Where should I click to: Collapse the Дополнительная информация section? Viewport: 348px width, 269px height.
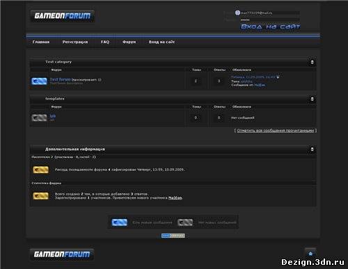312,149
